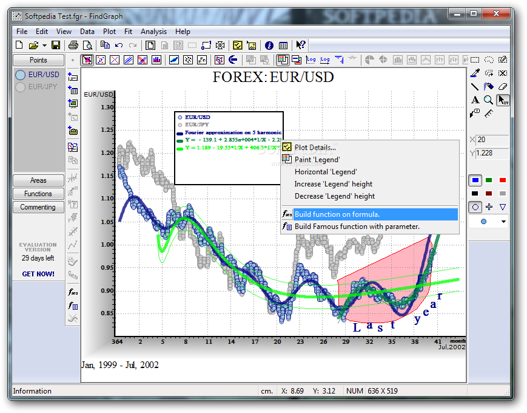Screen dimensions: 527x413
Task: Click the Areas panel button
Action: pyautogui.click(x=38, y=180)
